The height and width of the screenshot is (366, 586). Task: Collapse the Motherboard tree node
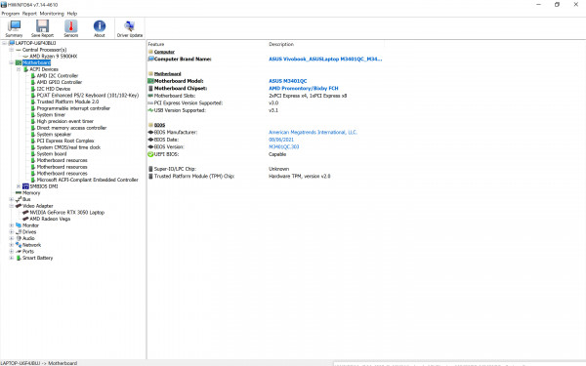point(11,62)
